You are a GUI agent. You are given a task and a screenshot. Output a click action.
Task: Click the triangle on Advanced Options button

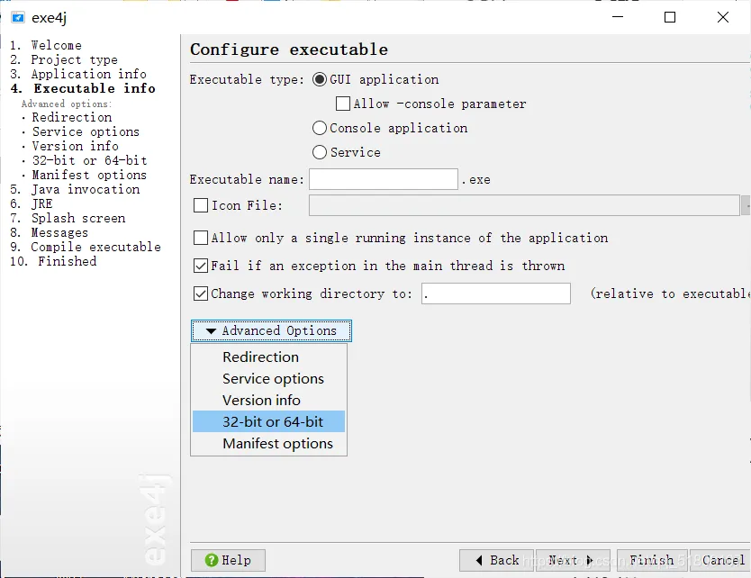[211, 331]
